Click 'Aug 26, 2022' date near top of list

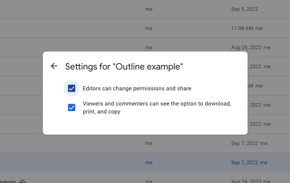246,48
